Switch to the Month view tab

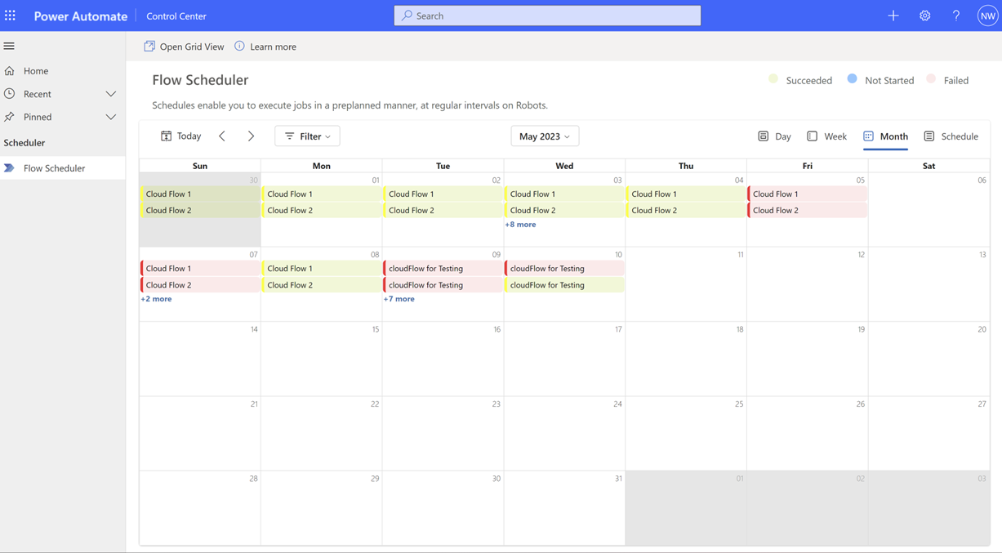coord(885,136)
